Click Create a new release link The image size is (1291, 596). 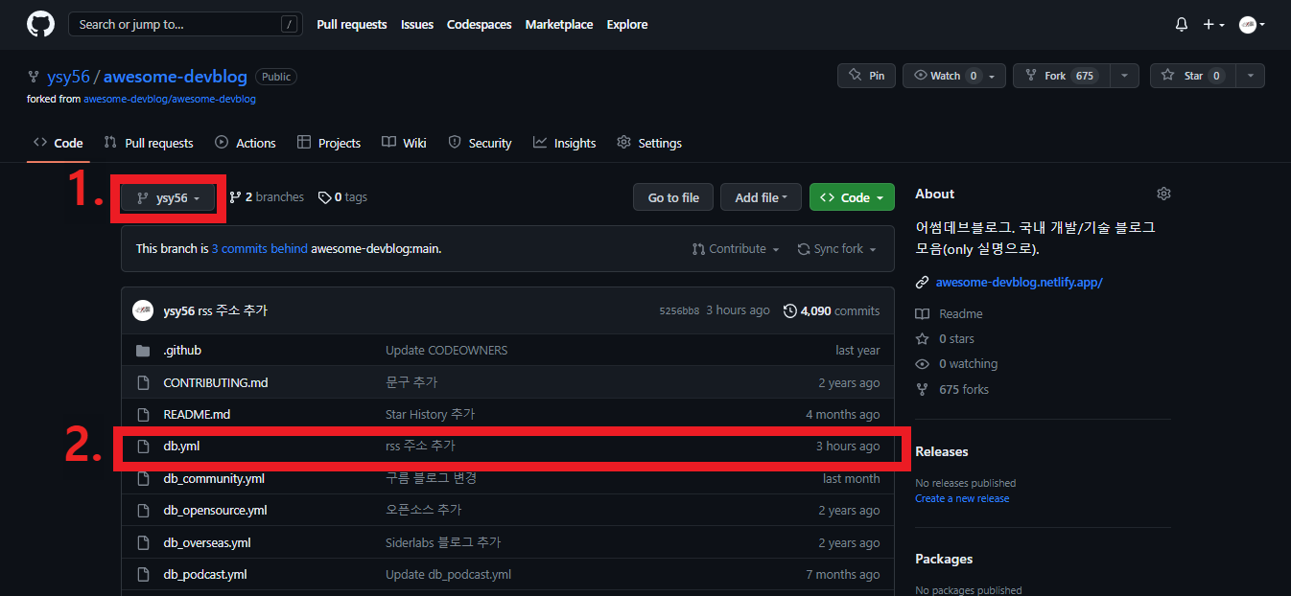tap(962, 498)
